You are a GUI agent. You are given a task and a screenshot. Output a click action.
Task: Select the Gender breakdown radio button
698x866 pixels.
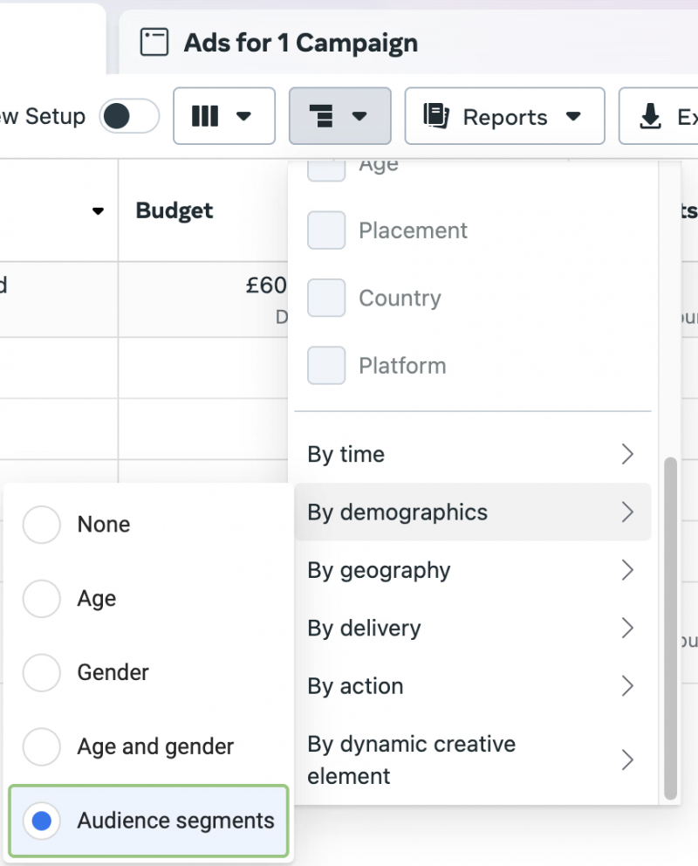point(42,673)
